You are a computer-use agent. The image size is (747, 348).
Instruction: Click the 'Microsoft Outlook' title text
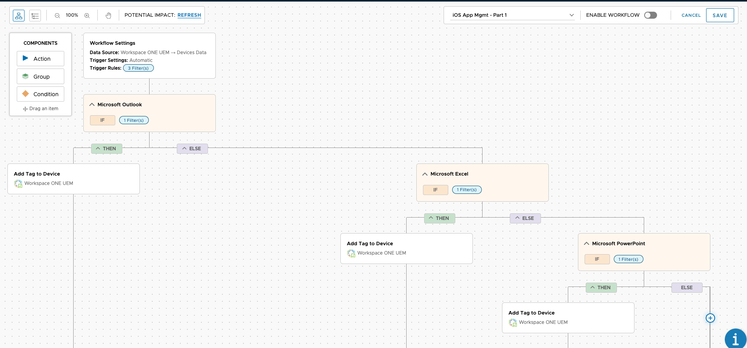(120, 105)
